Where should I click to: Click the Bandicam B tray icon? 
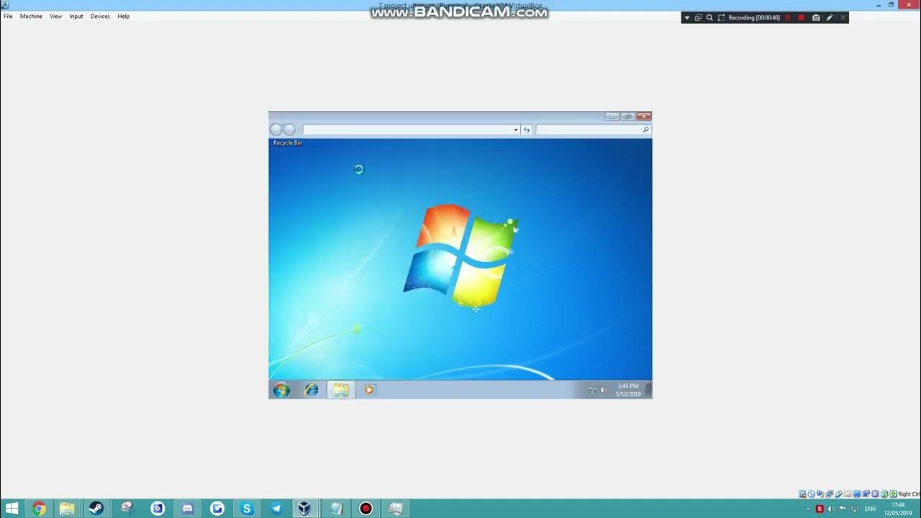[820, 509]
